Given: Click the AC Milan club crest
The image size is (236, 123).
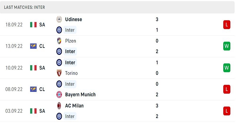Looking at the screenshot, I should click(59, 106).
